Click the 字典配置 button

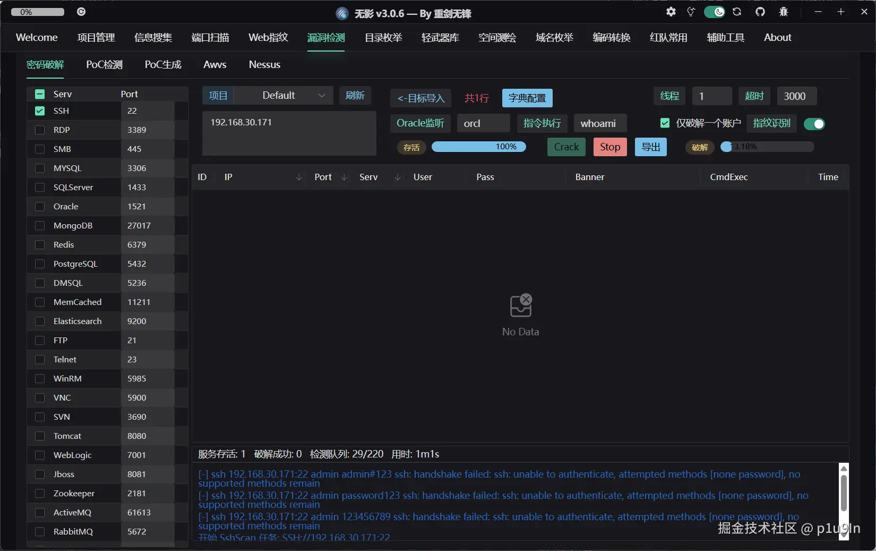tap(527, 98)
